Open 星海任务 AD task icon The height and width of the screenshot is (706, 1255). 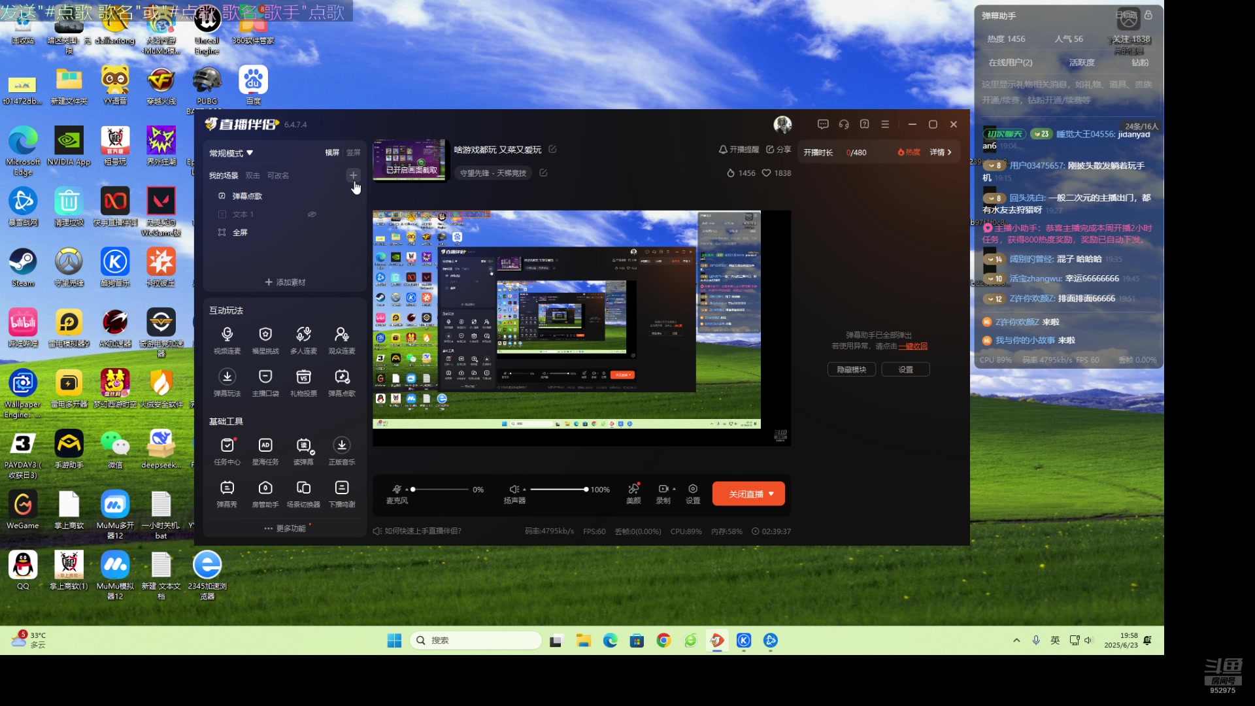point(265,452)
